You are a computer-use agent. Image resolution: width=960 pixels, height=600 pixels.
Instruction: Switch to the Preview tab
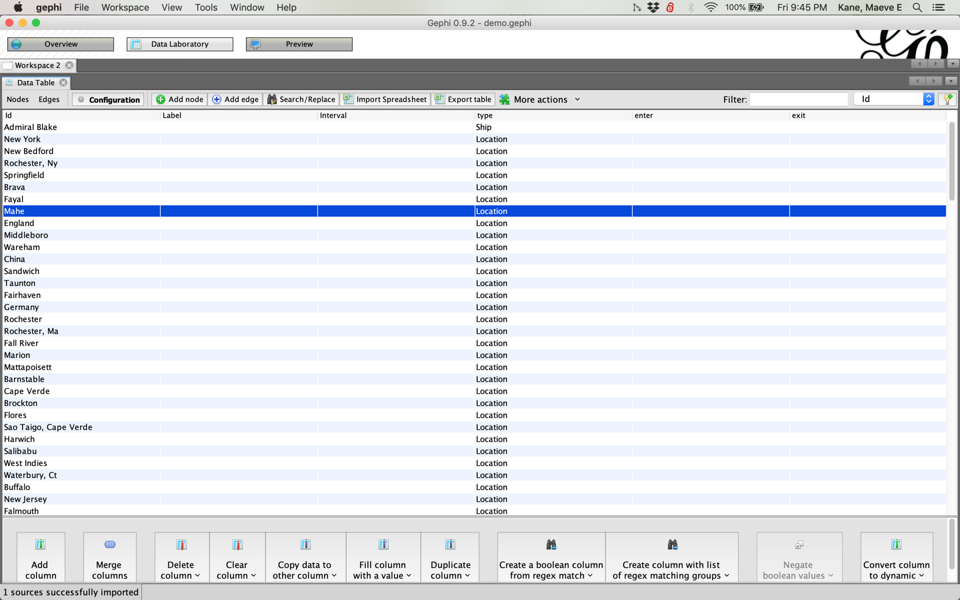tap(299, 44)
